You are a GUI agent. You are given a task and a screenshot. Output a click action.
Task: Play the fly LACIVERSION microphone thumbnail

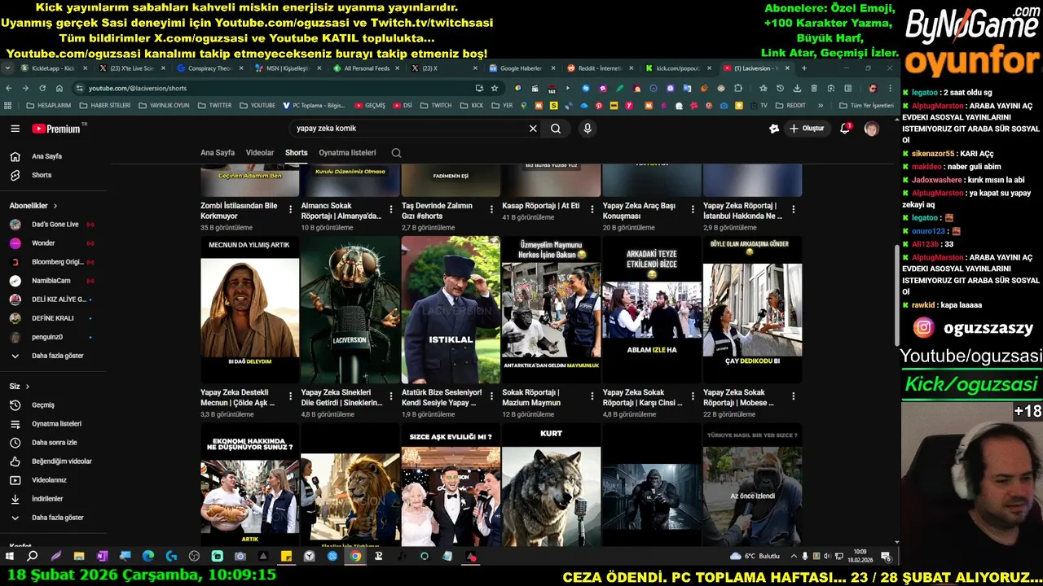(x=350, y=309)
